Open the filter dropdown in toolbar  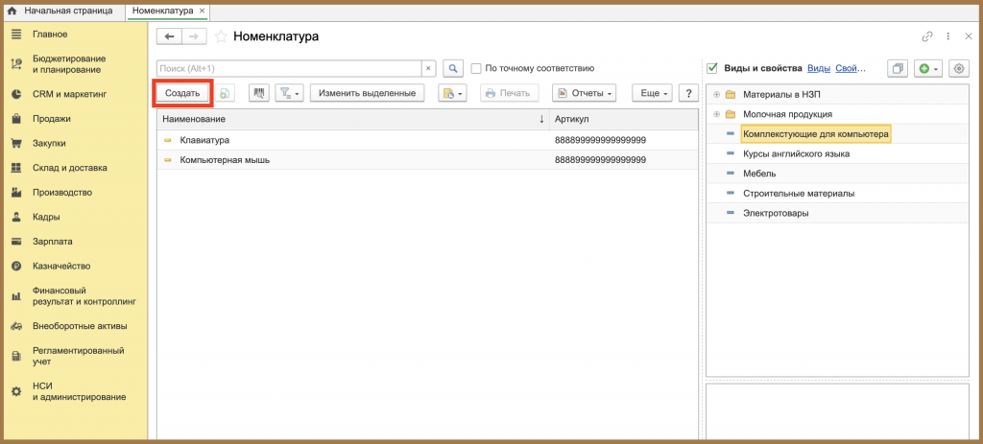point(289,93)
